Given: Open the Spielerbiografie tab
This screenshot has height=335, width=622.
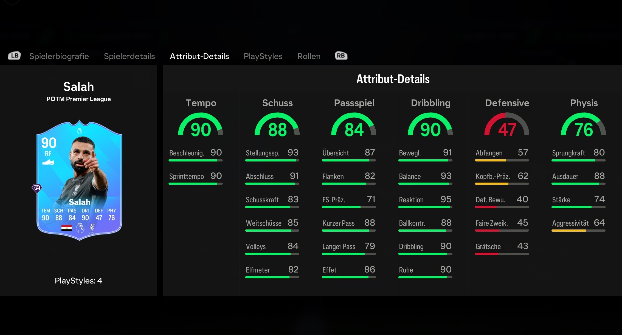Looking at the screenshot, I should [59, 56].
